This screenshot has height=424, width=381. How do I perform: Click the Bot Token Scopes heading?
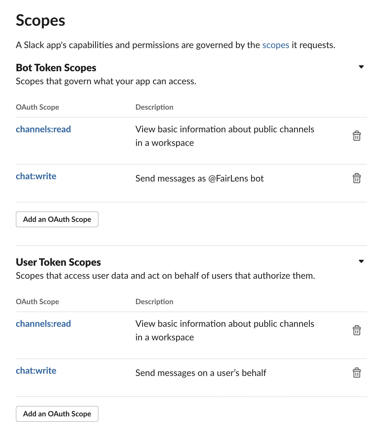coord(56,68)
